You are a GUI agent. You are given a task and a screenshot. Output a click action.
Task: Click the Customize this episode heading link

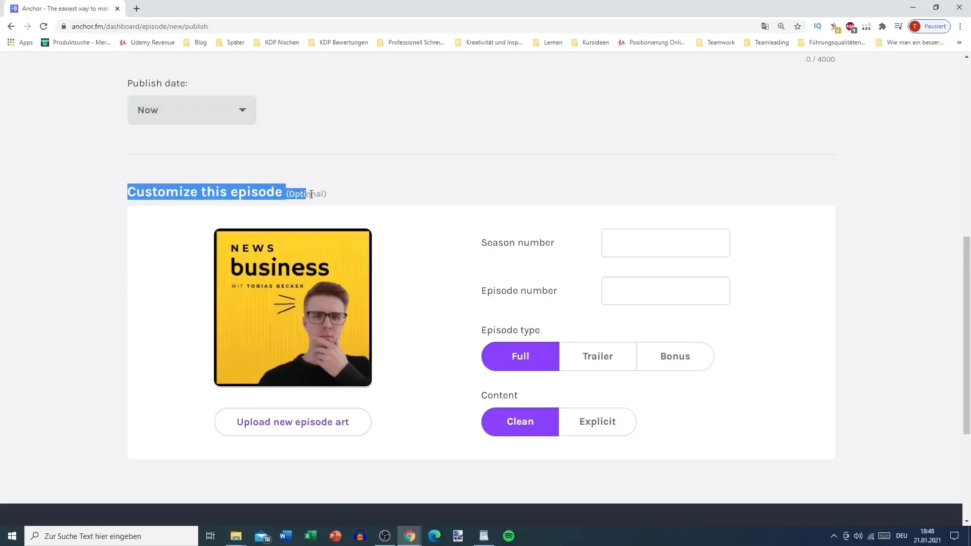(205, 192)
